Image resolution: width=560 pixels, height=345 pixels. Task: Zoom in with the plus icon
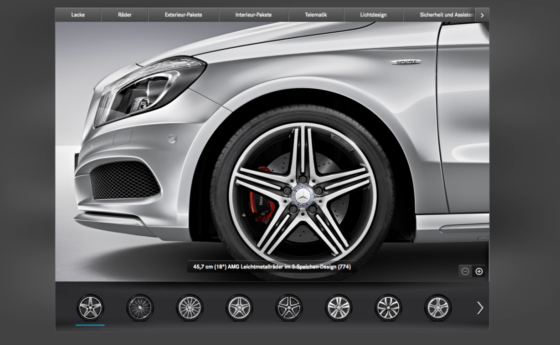pos(479,271)
